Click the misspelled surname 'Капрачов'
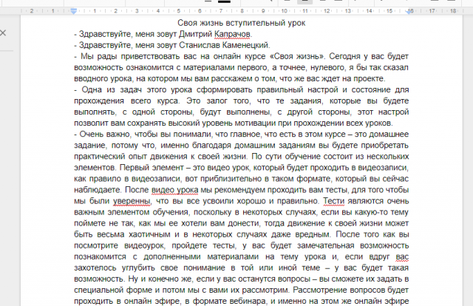This screenshot has height=306, width=473. (232, 34)
